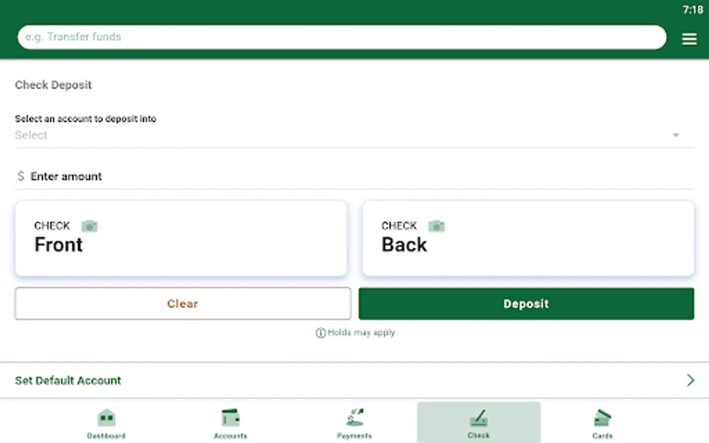Image resolution: width=709 pixels, height=443 pixels.
Task: Tap the Check Back capture card
Action: point(528,238)
